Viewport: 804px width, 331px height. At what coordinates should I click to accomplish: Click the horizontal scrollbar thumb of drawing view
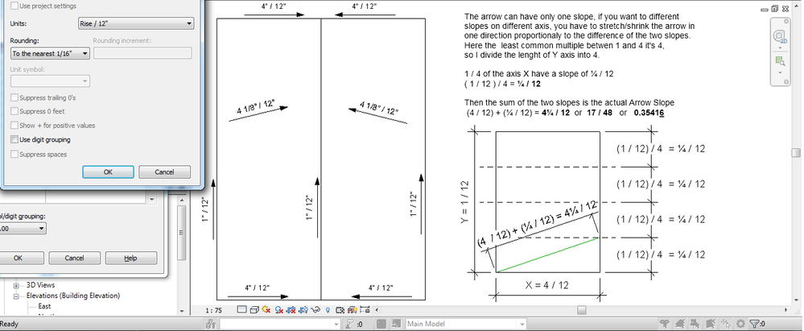(x=581, y=310)
